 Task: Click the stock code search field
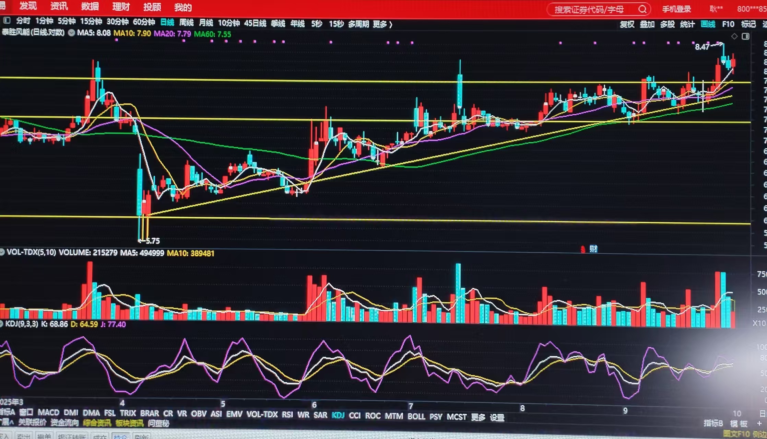pyautogui.click(x=589, y=10)
